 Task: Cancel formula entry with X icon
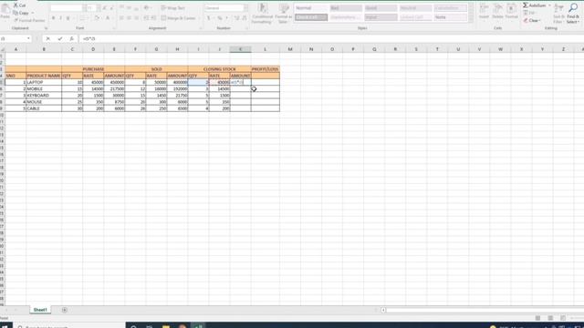coord(47,38)
